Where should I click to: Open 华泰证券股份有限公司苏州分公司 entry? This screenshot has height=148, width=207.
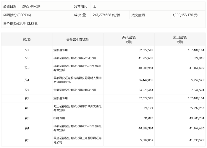75,58
